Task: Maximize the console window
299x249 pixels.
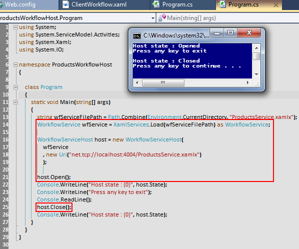Action: click(230, 33)
